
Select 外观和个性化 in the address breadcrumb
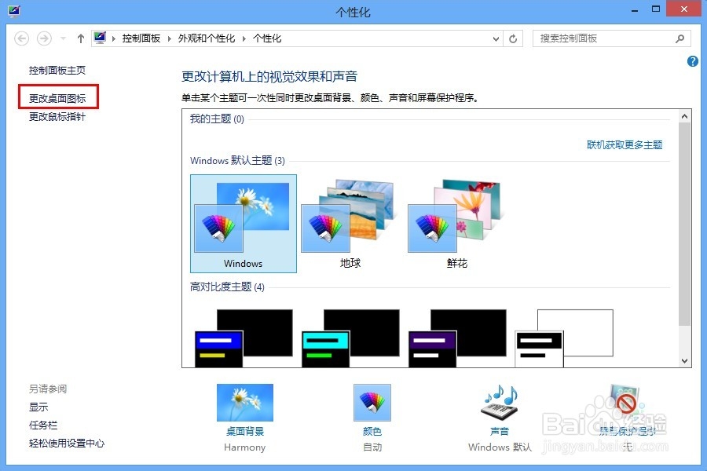(207, 38)
